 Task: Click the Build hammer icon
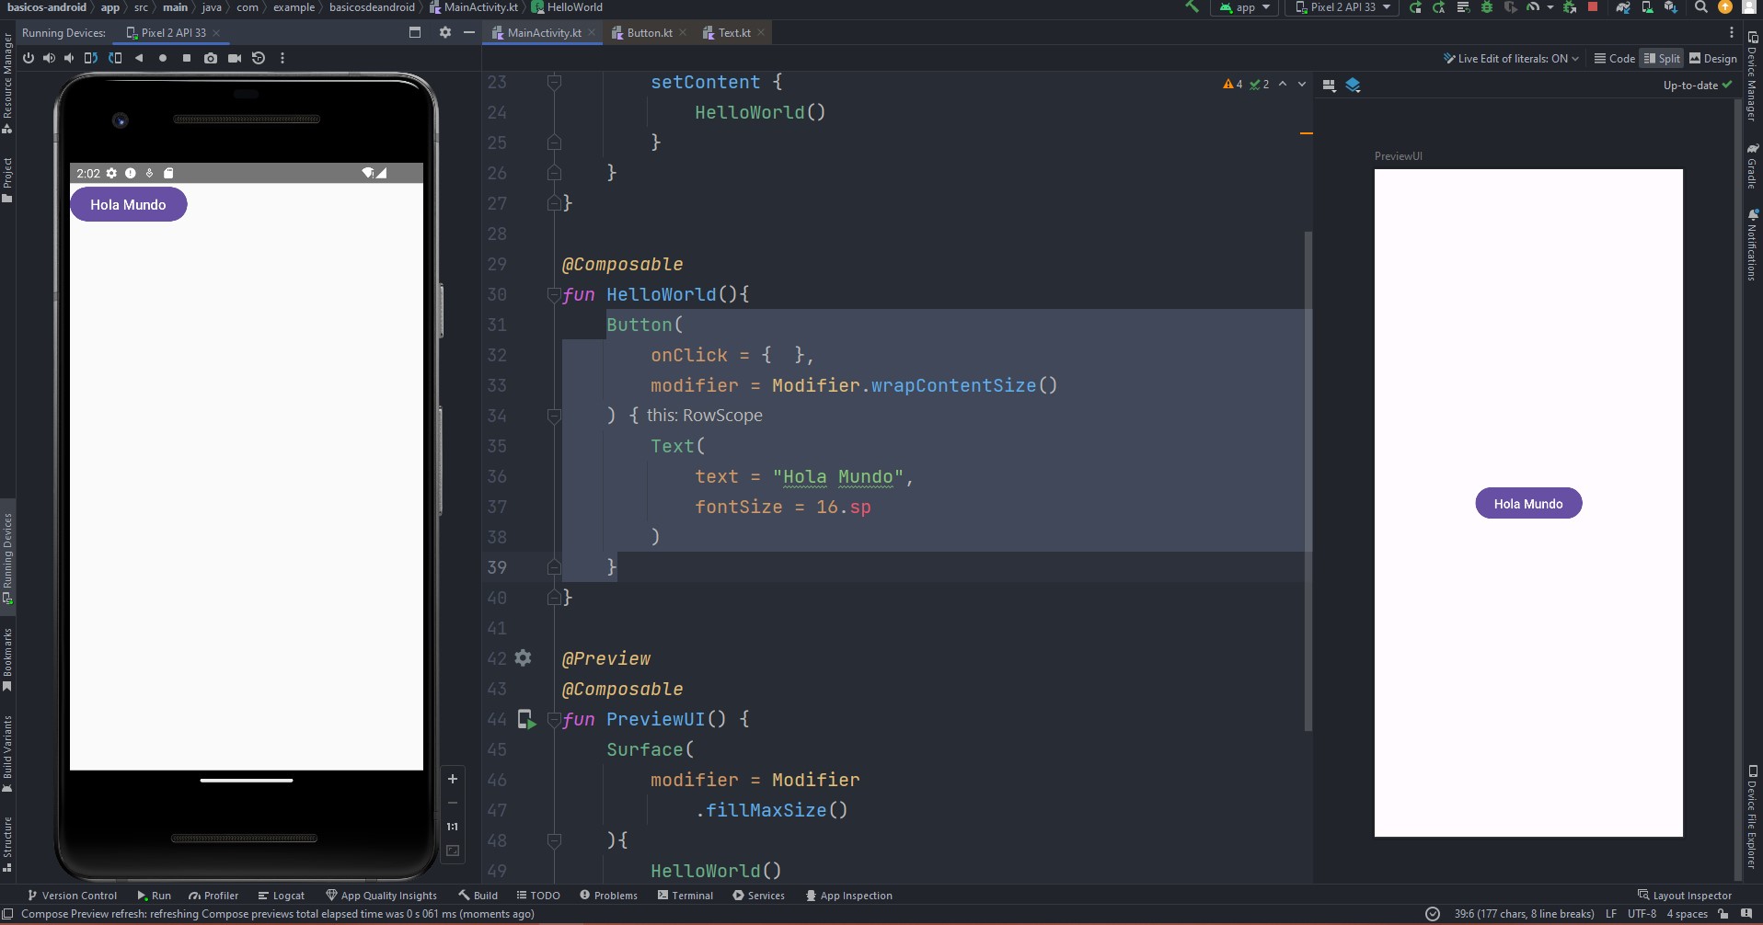coord(1192,7)
